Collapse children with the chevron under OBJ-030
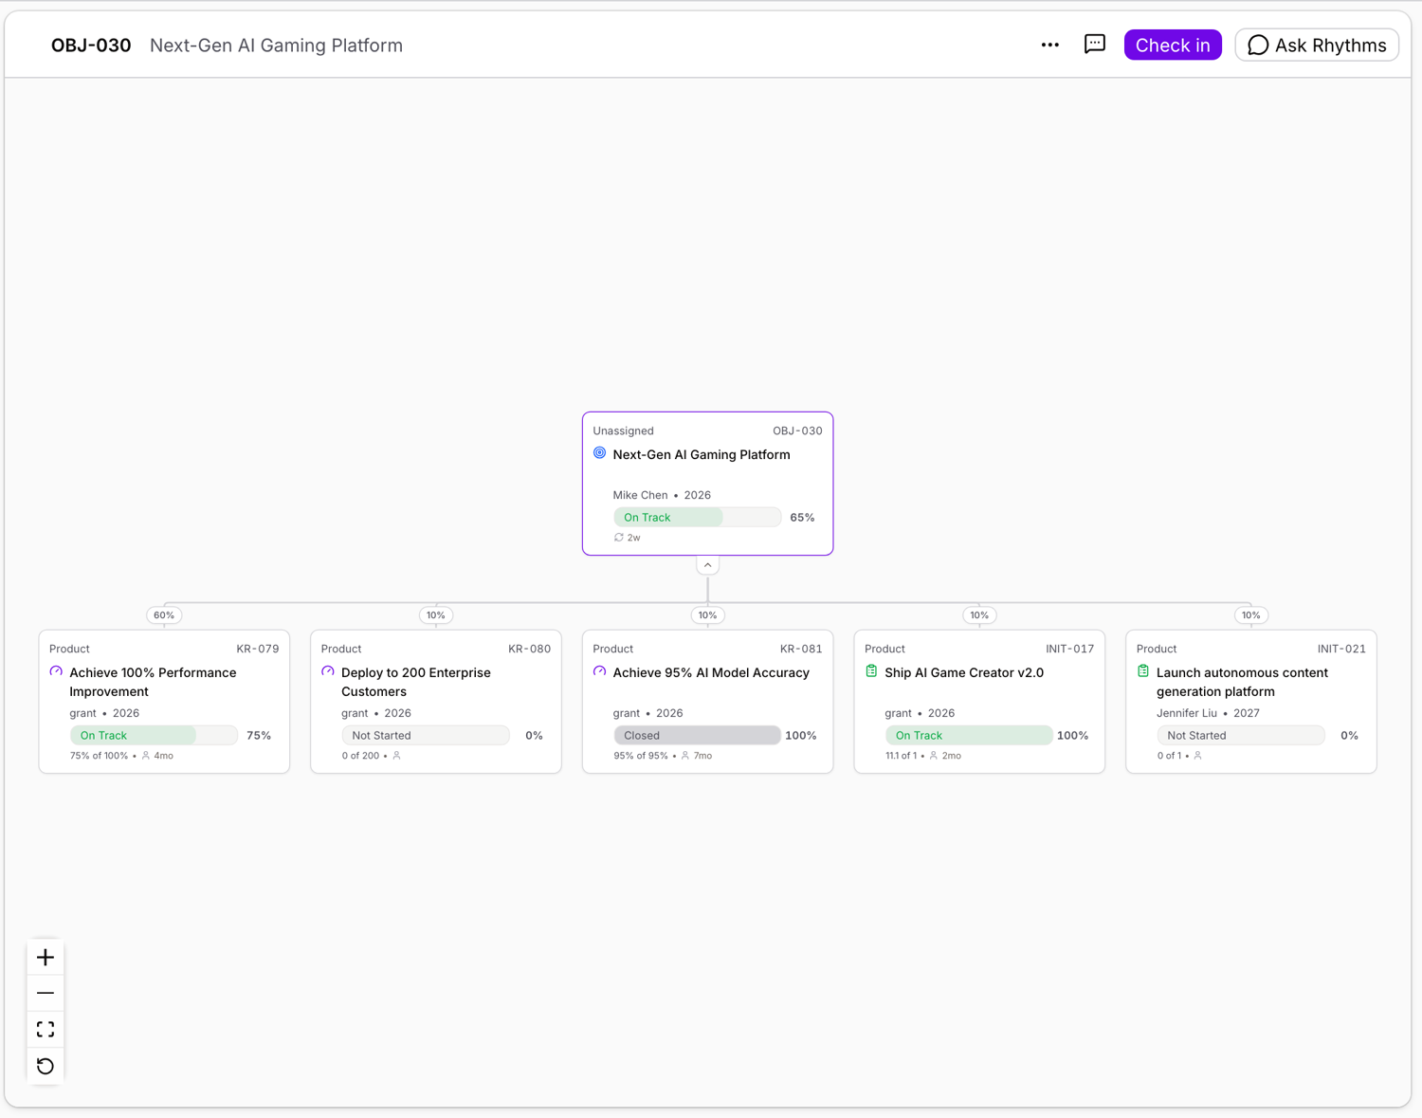Screen dimensions: 1422x1118 coord(707,565)
